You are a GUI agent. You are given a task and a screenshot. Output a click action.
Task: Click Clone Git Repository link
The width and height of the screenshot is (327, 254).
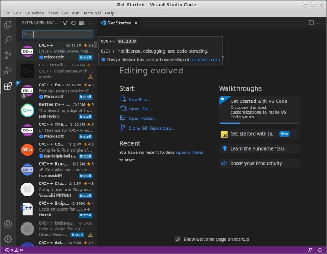click(151, 128)
